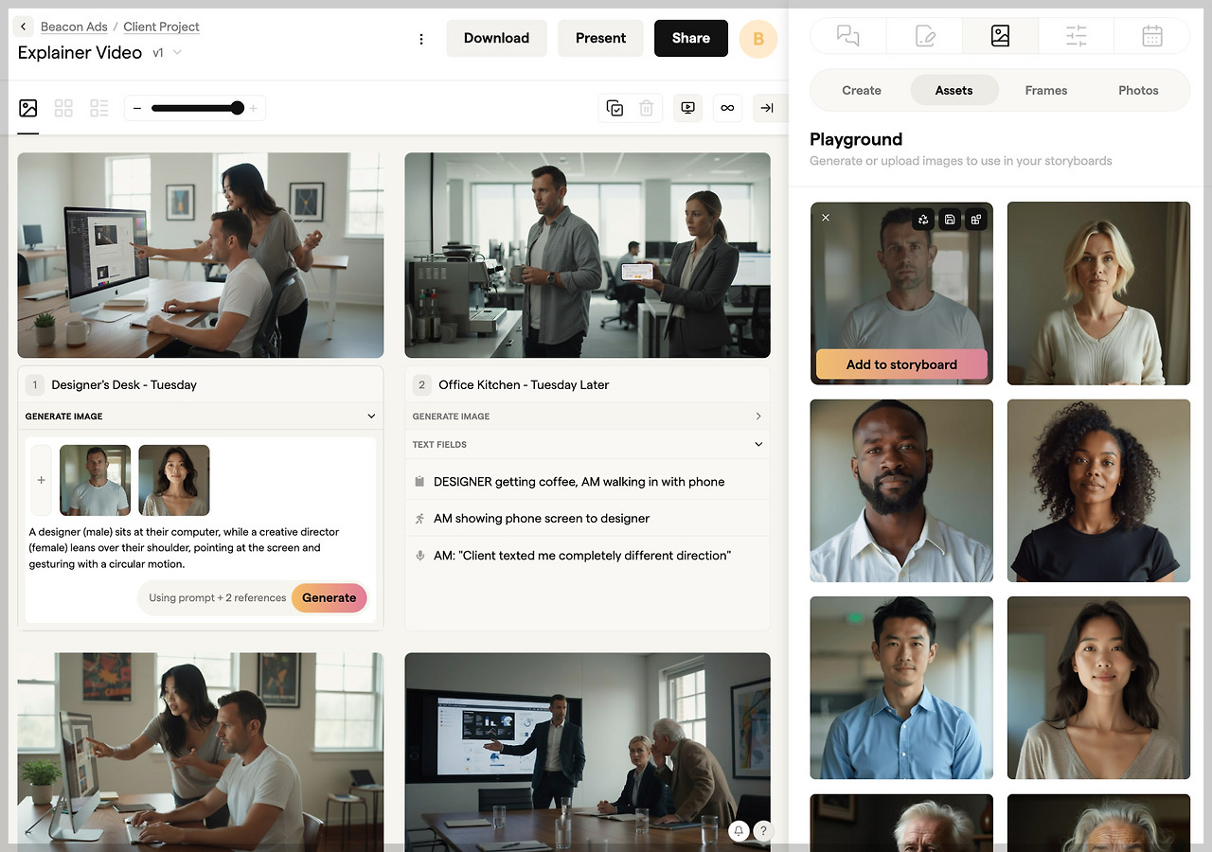Click the regenerate icon on the male portrait

point(924,220)
